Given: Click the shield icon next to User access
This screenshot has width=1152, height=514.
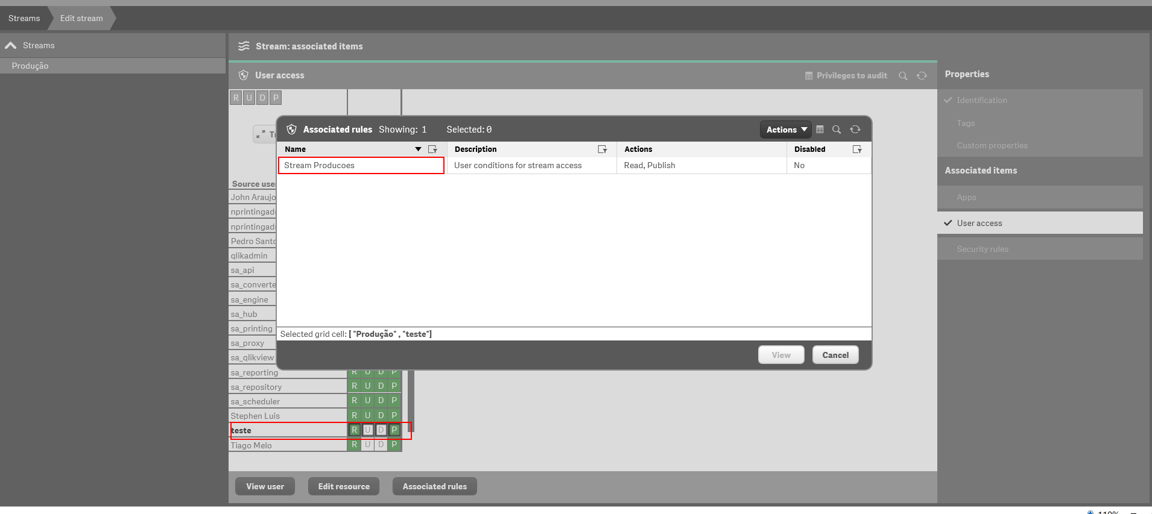Looking at the screenshot, I should coord(244,75).
